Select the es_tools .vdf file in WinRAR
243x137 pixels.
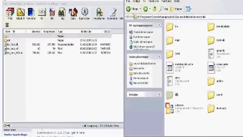tap(57, 49)
